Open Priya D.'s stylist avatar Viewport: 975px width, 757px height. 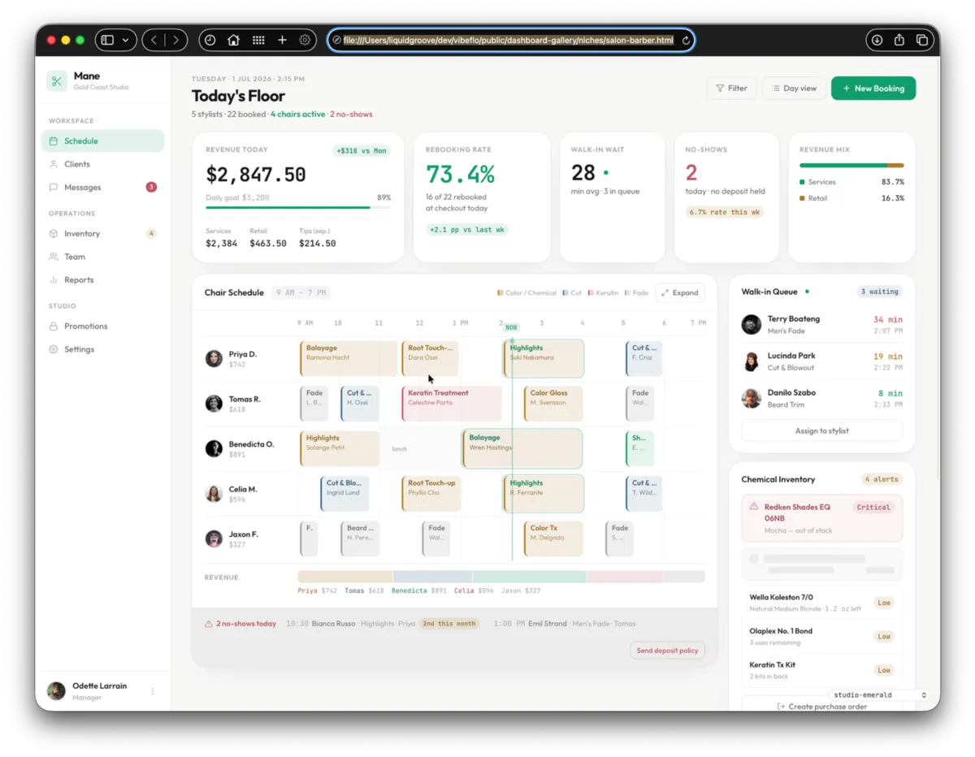pos(214,358)
